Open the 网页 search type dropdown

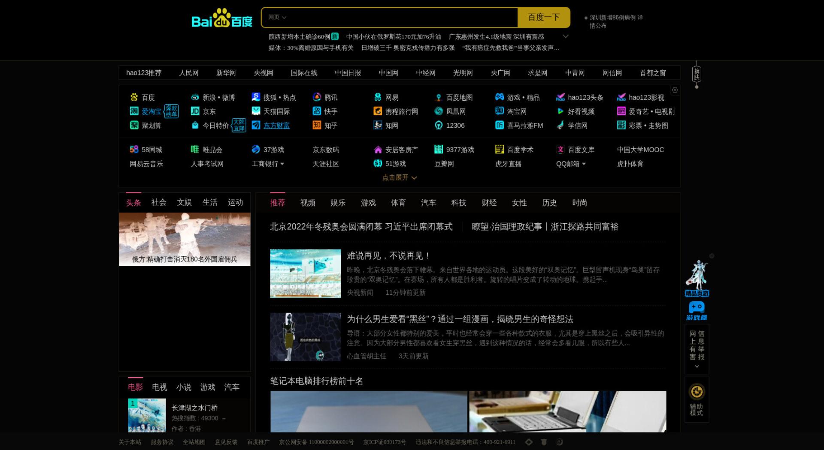277,18
